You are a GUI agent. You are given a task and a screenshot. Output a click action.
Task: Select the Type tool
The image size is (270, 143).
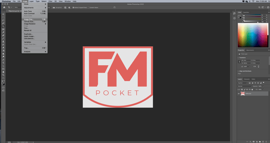(3, 63)
